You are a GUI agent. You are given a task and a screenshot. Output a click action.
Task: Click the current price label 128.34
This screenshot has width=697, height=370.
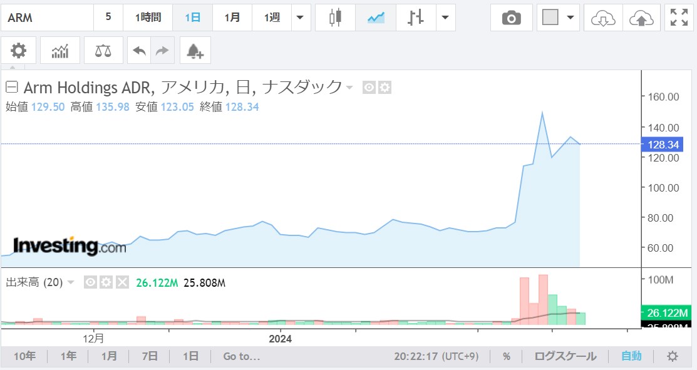click(663, 145)
